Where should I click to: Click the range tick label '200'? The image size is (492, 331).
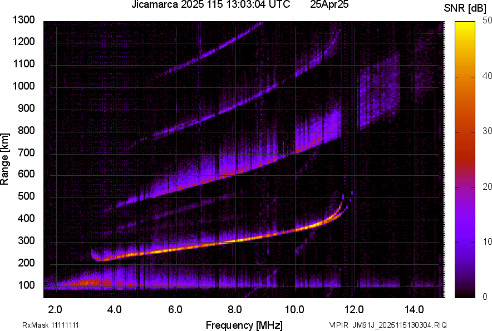tap(26, 263)
